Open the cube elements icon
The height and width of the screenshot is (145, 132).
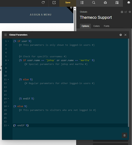click(x=105, y=3)
